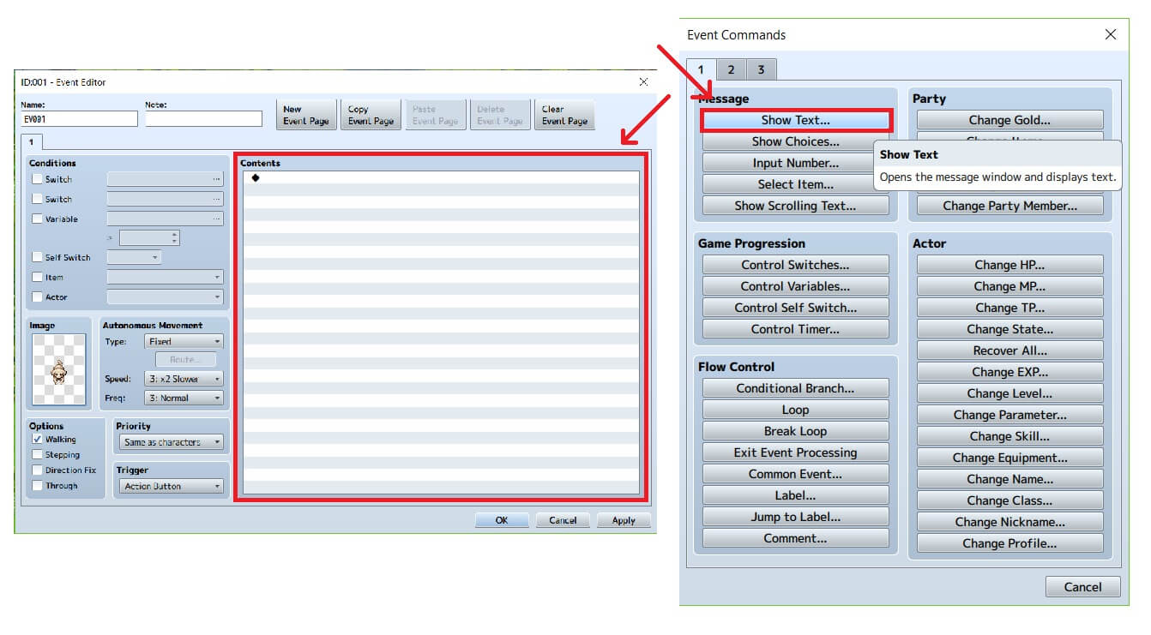Viewport: 1151px width, 635px height.
Task: Click the event Name field
Action: click(79, 119)
